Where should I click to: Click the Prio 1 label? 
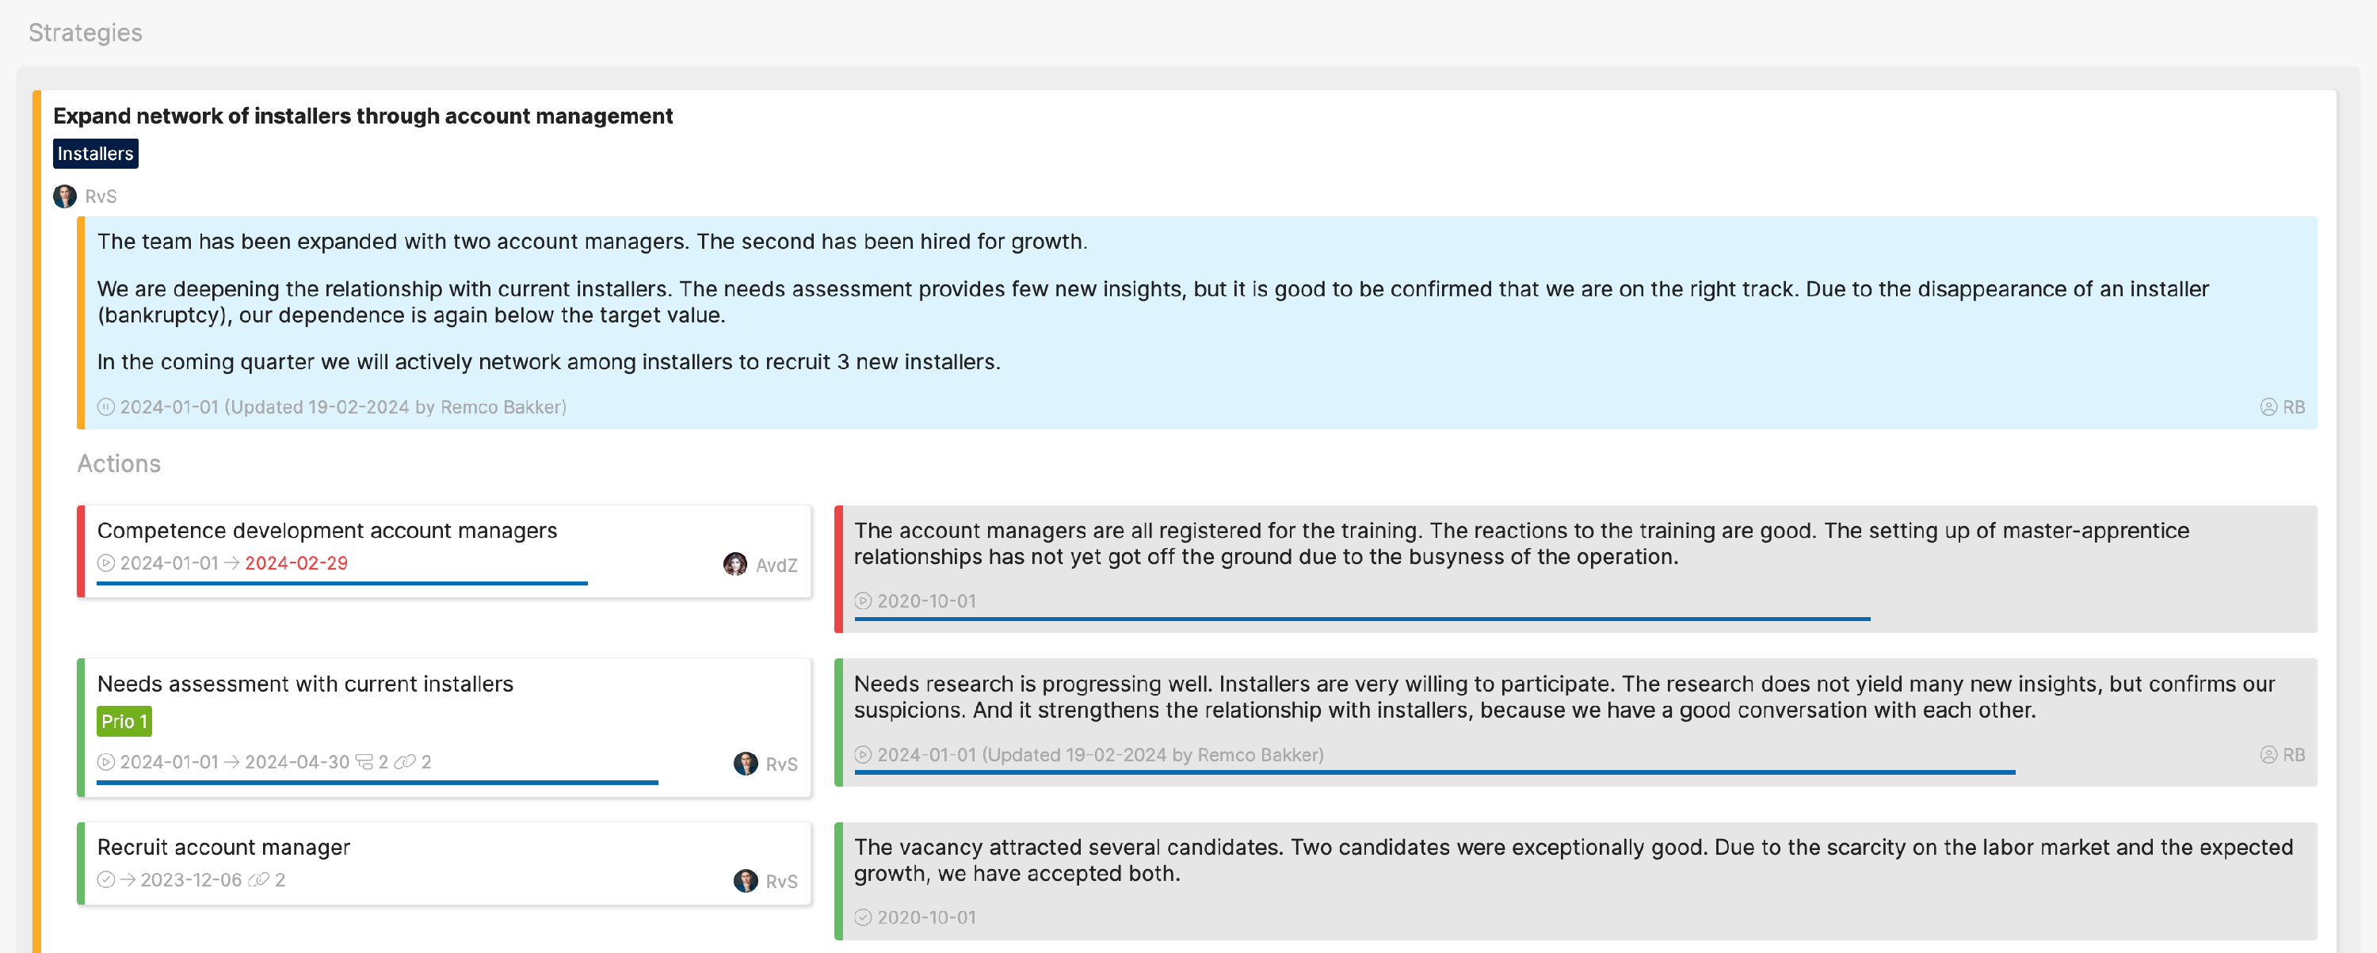[124, 722]
